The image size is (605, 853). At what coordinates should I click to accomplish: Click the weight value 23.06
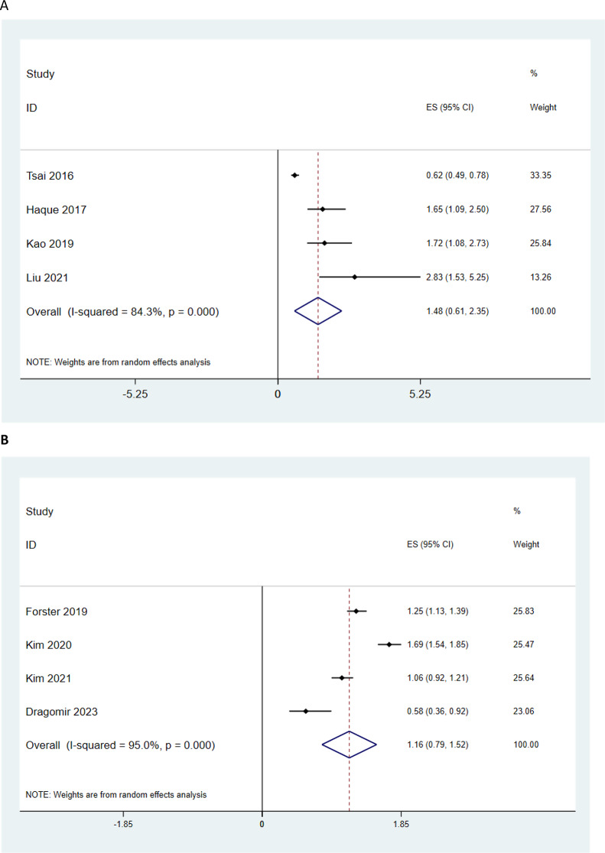tap(523, 711)
